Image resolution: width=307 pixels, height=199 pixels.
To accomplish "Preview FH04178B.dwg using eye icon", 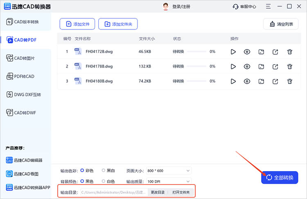I will 247,67.
